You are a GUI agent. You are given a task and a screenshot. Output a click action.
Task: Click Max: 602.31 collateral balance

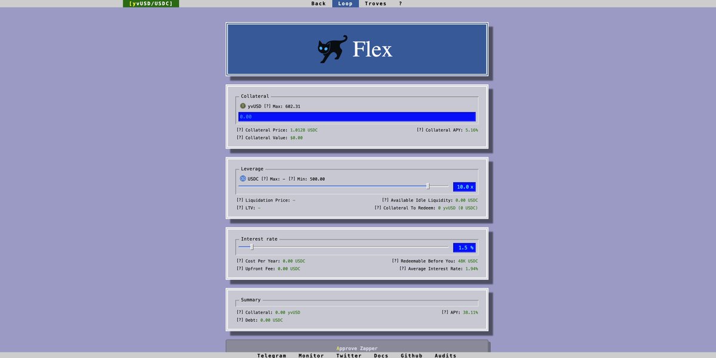click(287, 106)
